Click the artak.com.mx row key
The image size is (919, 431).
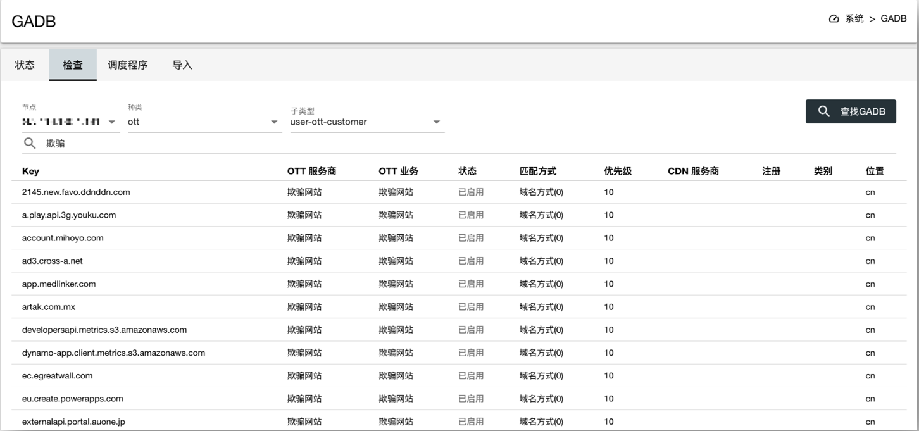(49, 307)
